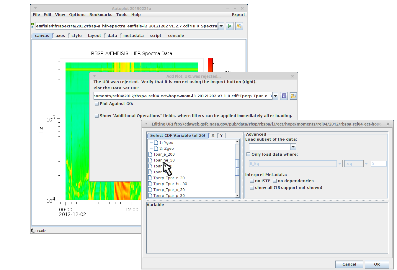The width and height of the screenshot is (397, 270).
Task: Toggle Show Additional Operations fields checkbox
Action: pyautogui.click(x=97, y=116)
